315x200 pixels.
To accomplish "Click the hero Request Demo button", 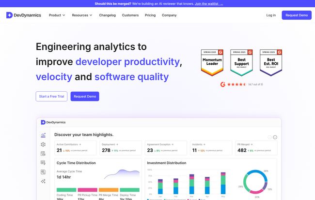I will coord(85,96).
